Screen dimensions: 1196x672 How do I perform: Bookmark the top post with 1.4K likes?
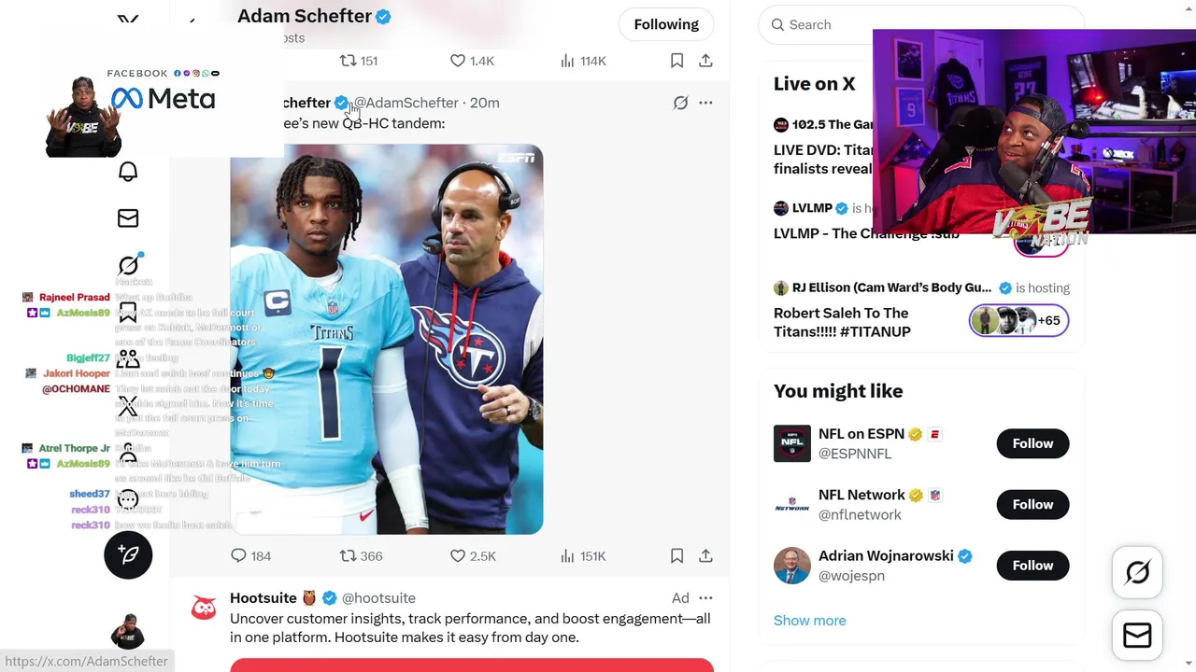pos(676,61)
